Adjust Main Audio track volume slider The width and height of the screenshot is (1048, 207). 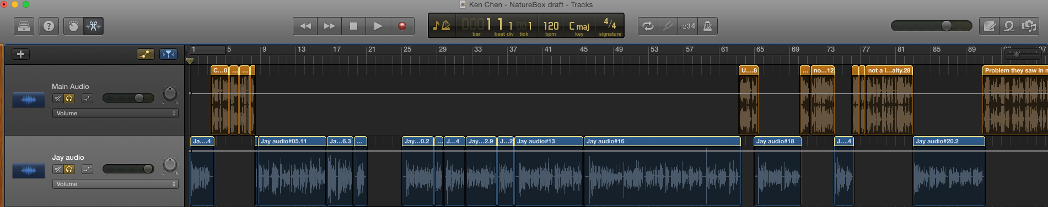pyautogui.click(x=128, y=98)
